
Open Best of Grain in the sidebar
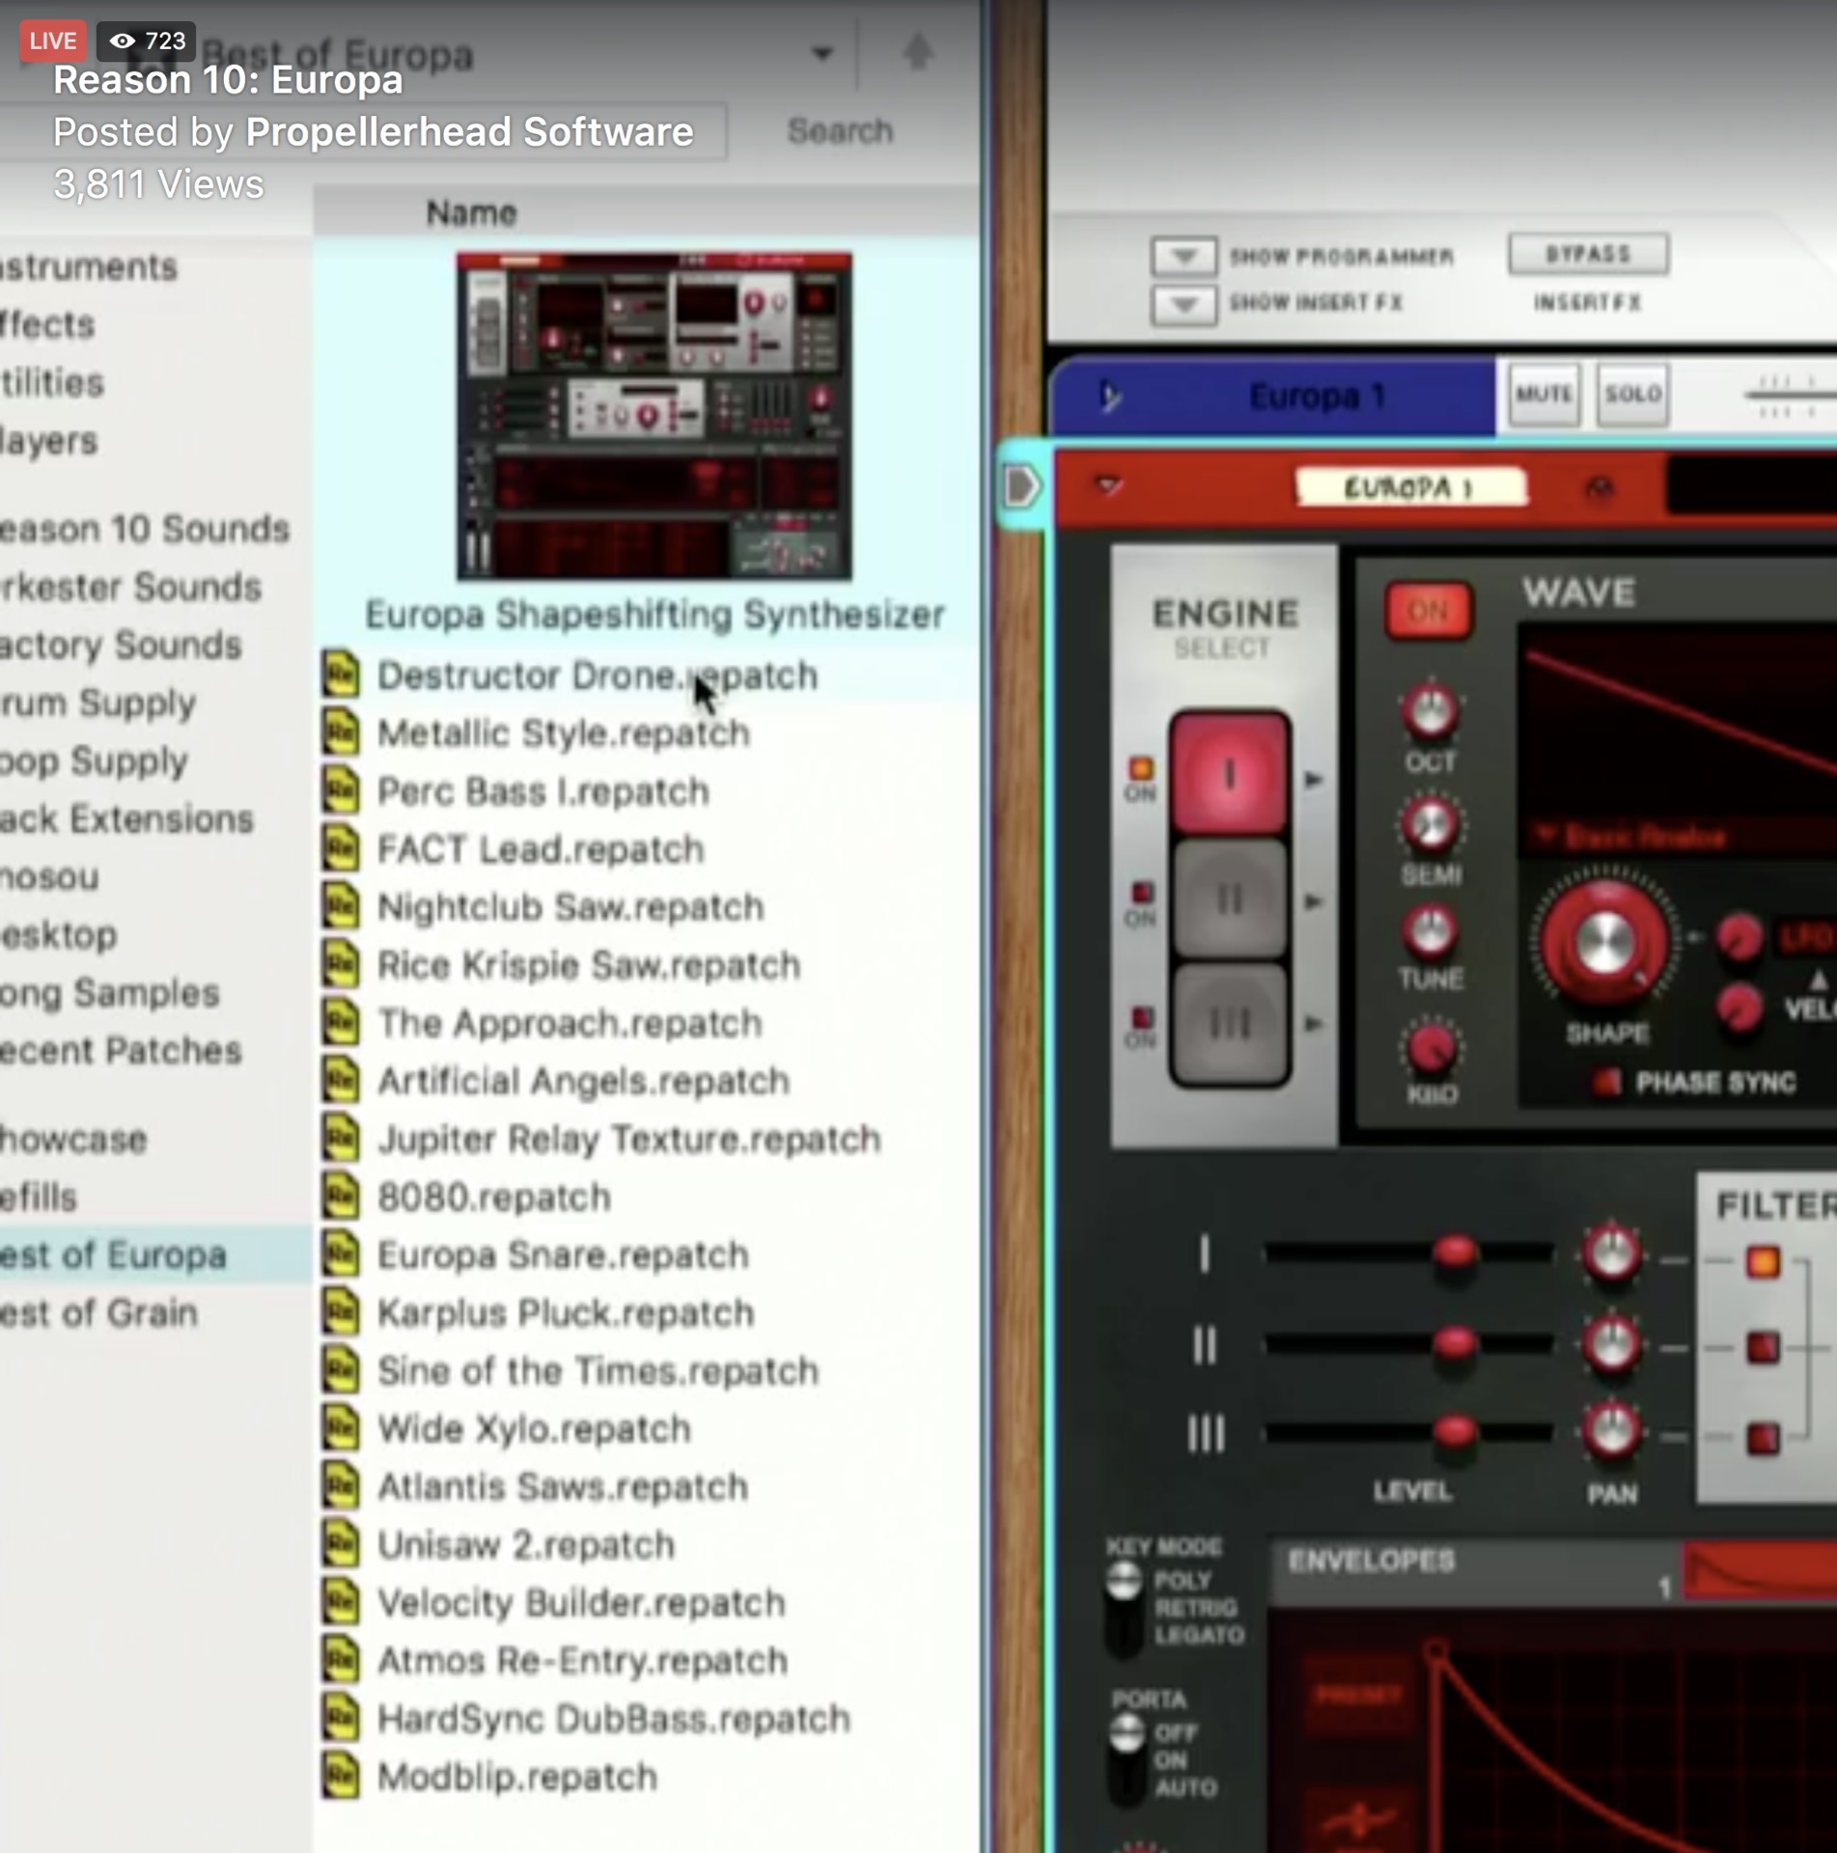pos(99,1313)
